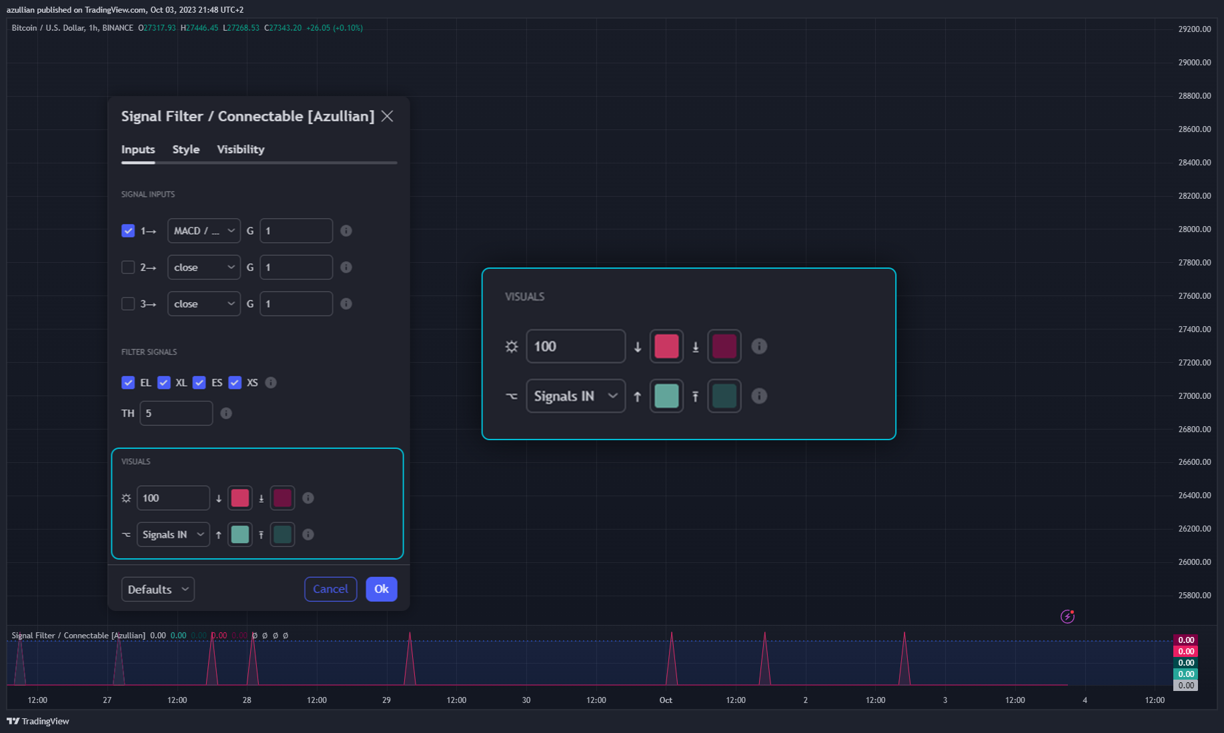This screenshot has width=1224, height=733.
Task: Confirm settings with the Ok button
Action: (382, 590)
